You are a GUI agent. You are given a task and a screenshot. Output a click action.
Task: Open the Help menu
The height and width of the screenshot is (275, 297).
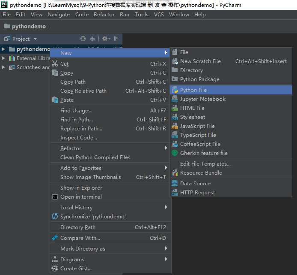200,15
